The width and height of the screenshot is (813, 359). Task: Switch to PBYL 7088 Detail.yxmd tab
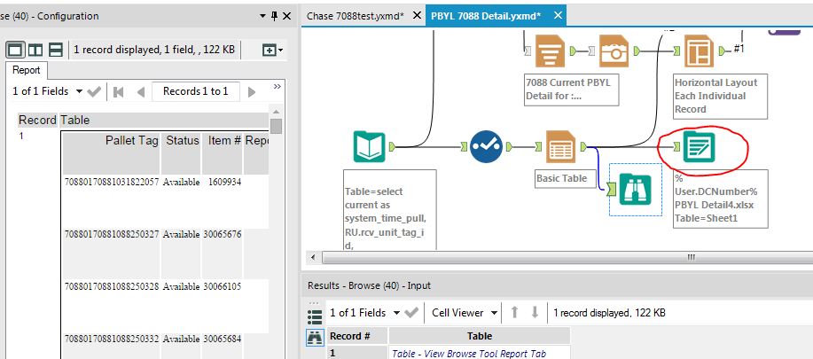coord(486,16)
